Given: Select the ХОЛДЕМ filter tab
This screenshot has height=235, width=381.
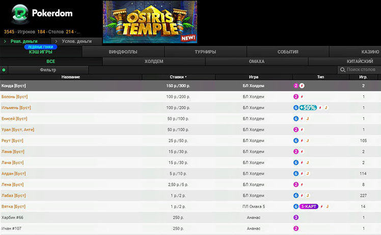Looking at the screenshot, I should pyautogui.click(x=154, y=62).
